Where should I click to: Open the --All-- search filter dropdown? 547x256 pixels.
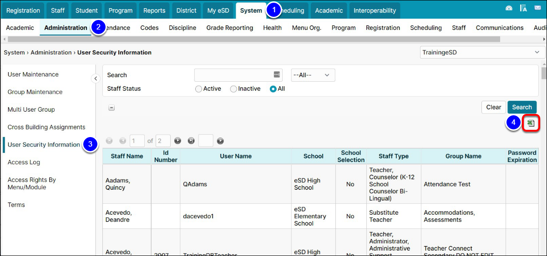pyautogui.click(x=313, y=75)
